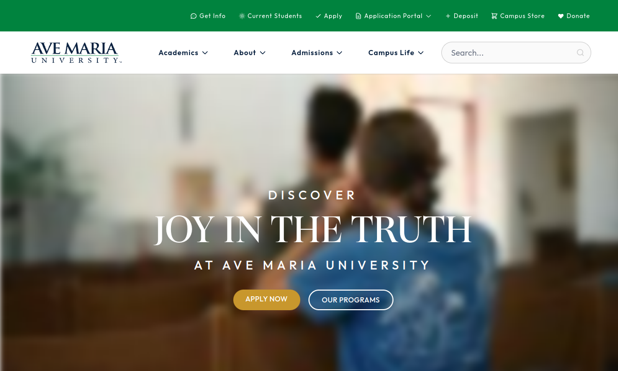This screenshot has height=371, width=618.
Task: Click the plus icon next to Deposit
Action: pyautogui.click(x=448, y=16)
